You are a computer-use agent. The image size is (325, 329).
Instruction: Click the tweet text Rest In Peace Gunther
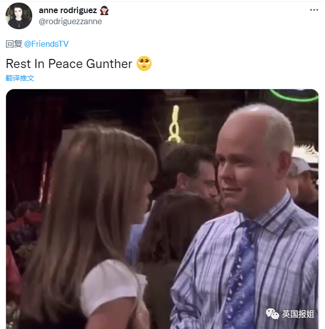pos(69,64)
